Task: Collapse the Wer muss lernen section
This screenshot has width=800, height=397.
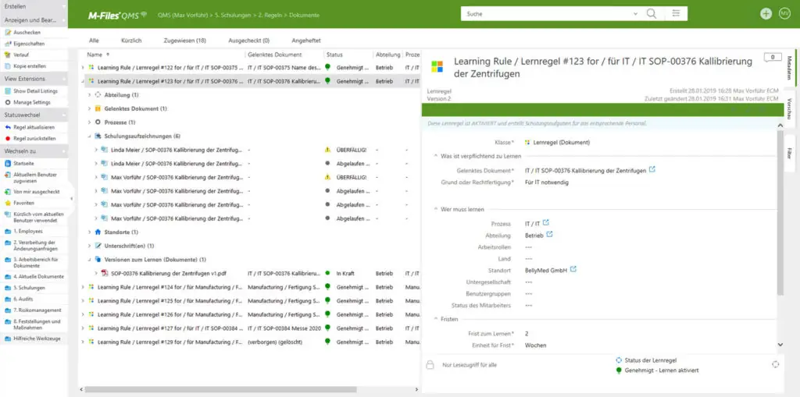Action: (435, 209)
